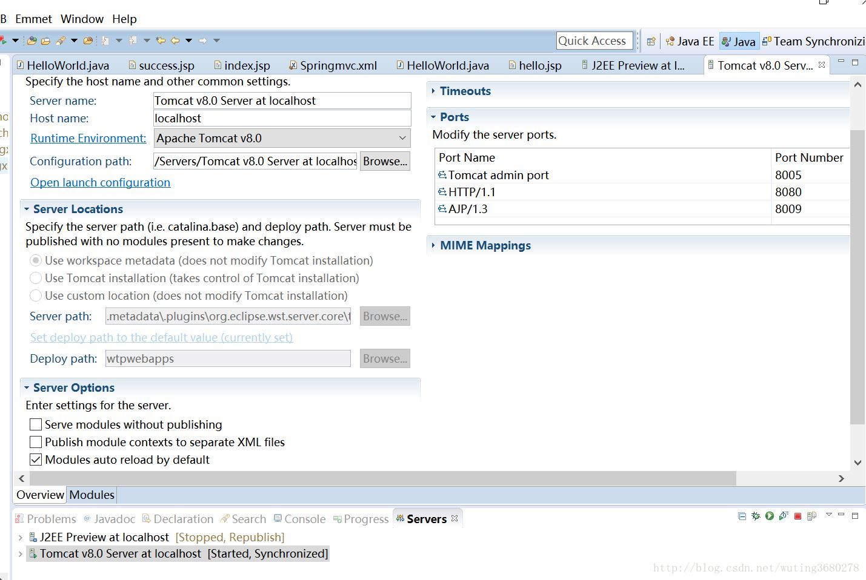Viewport: 866px width, 580px height.
Task: Expand the Timeouts section
Action: click(433, 91)
